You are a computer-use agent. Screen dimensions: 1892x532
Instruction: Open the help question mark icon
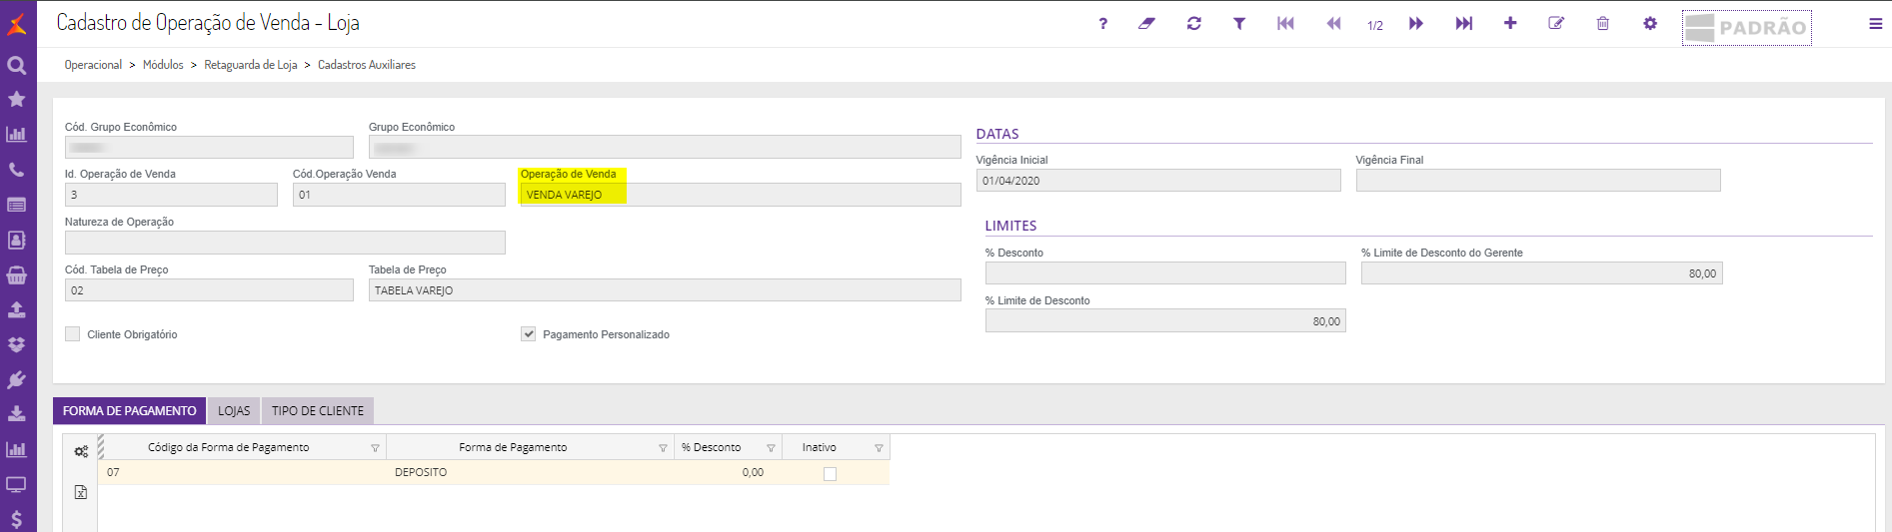tap(1102, 24)
